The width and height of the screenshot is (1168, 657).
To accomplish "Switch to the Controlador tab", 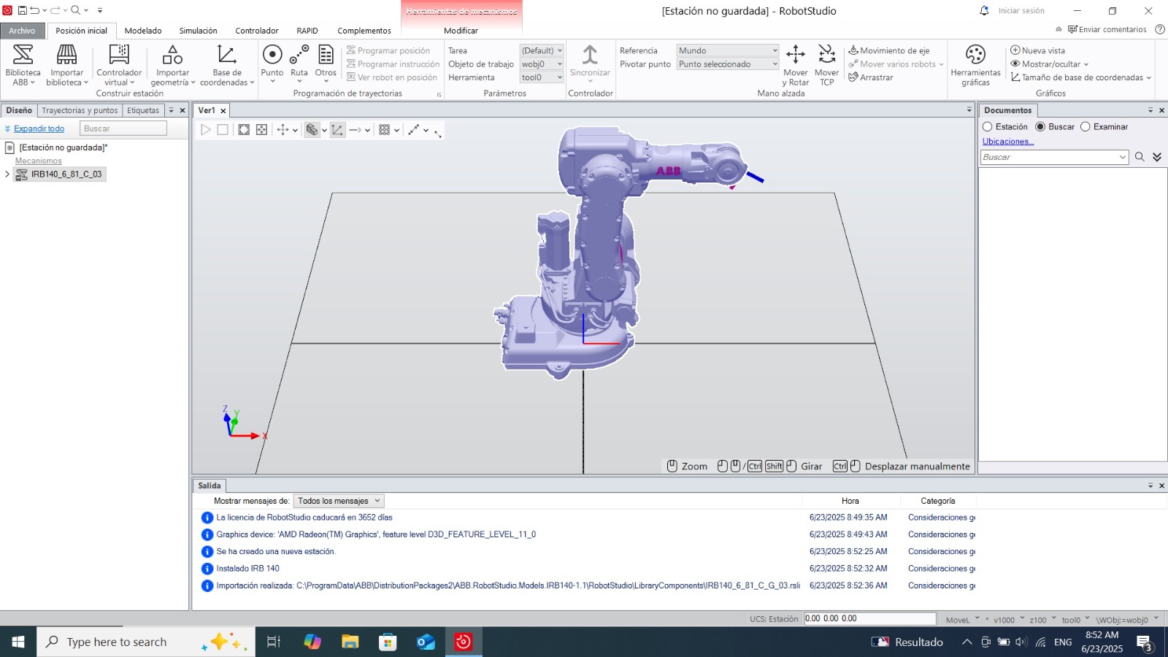I will point(256,31).
